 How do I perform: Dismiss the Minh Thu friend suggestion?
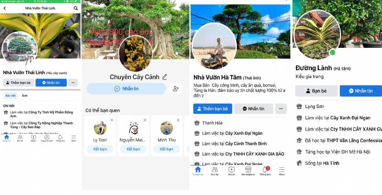[178, 120]
